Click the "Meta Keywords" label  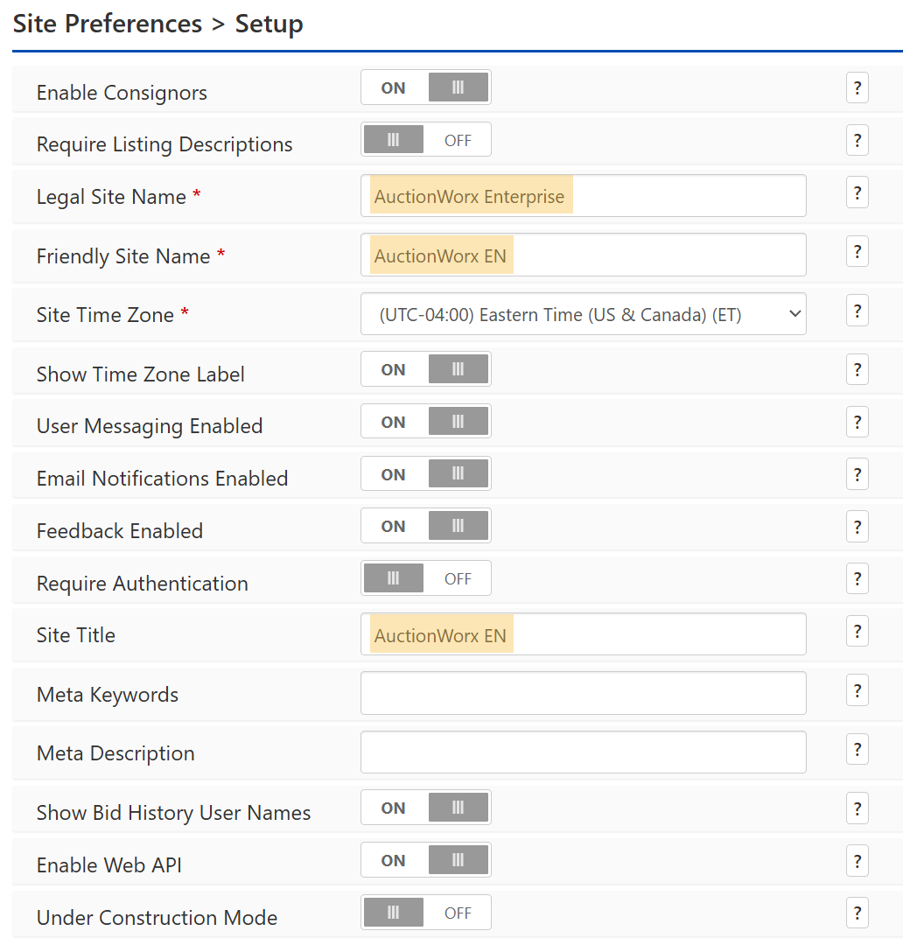click(x=108, y=695)
